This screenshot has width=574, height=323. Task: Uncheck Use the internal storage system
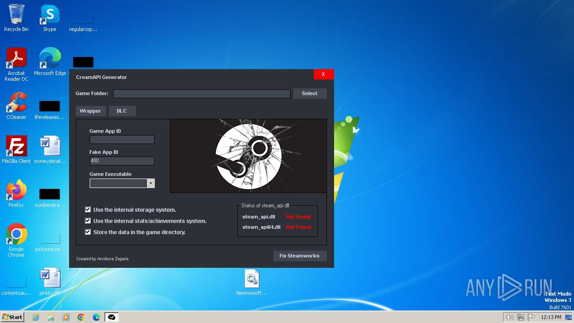point(88,210)
